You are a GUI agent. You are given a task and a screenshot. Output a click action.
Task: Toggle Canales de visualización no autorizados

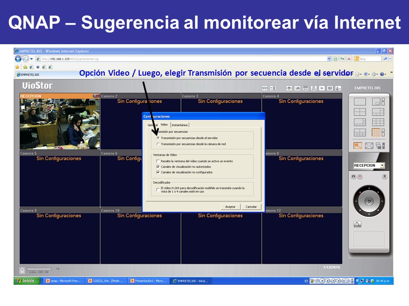(x=158, y=167)
